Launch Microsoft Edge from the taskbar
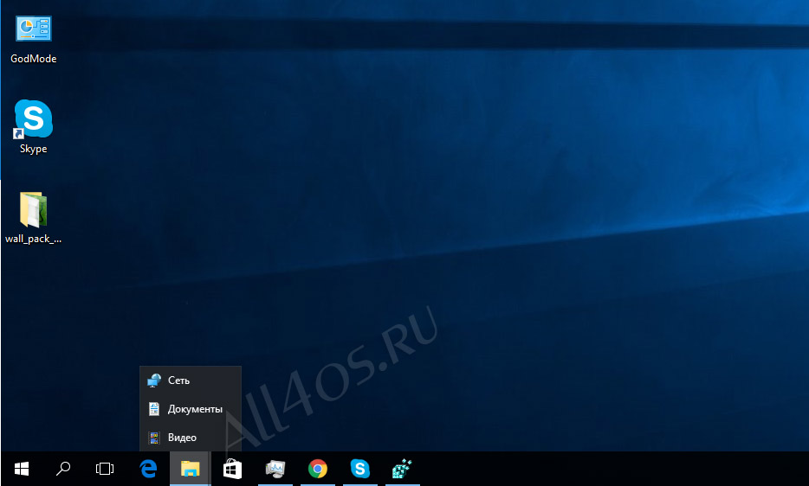 (148, 469)
